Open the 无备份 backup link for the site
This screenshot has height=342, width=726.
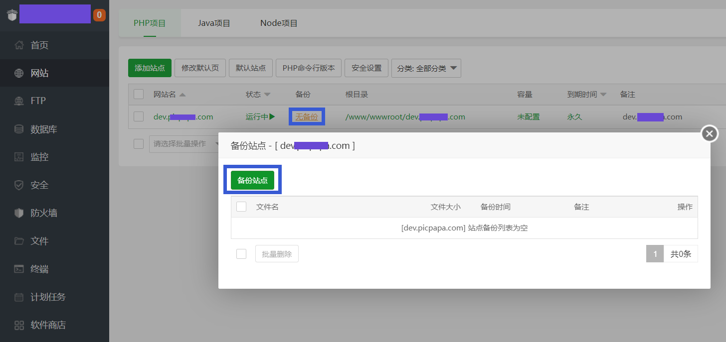click(306, 117)
